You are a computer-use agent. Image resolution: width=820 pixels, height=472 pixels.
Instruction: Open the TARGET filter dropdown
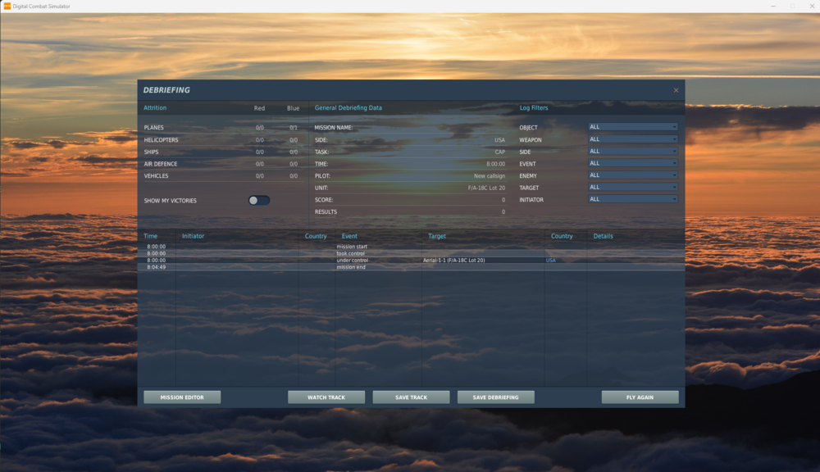pos(633,187)
